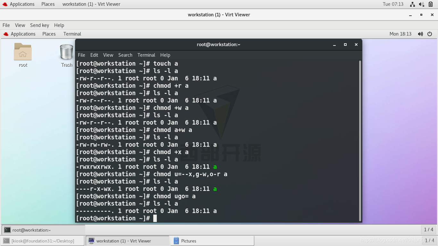This screenshot has width=438, height=246.
Task: Open Virt Viewer Help menu
Action: tap(59, 25)
